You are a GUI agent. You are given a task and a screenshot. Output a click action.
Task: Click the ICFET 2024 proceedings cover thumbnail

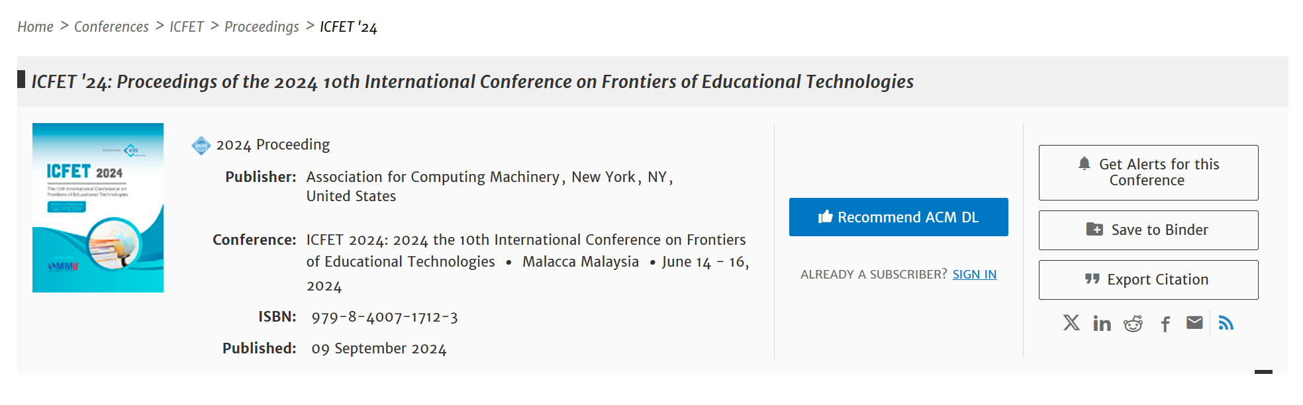click(98, 208)
